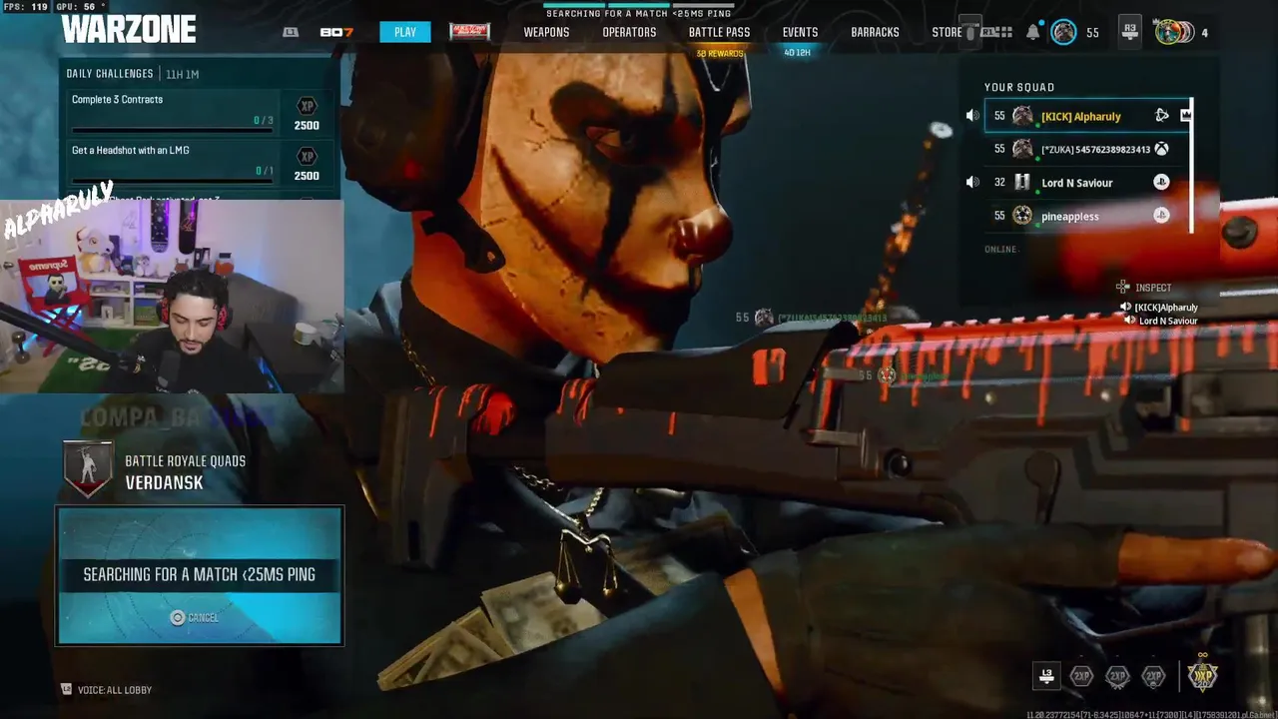The height and width of the screenshot is (719, 1278).
Task: Click the LMG headshot challenge progress bar
Action: [x=173, y=181]
